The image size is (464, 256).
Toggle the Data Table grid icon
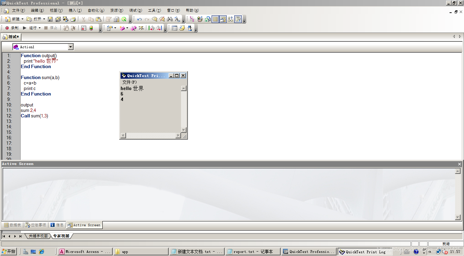[x=215, y=19]
